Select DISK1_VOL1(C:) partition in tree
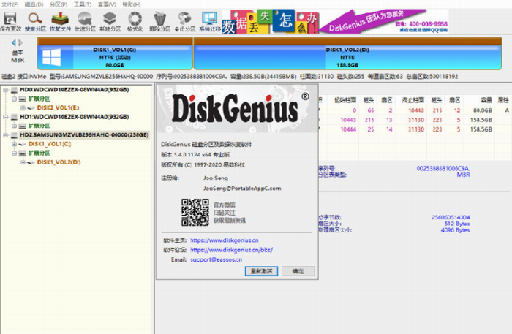 click(x=50, y=144)
